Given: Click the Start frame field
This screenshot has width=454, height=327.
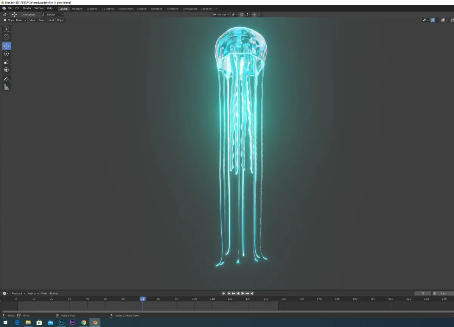Looking at the screenshot, I should pos(446,293).
